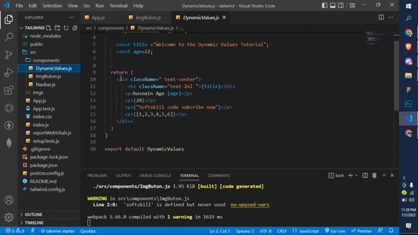
Task: Open the Accounts menu icon
Action: click(8, 200)
